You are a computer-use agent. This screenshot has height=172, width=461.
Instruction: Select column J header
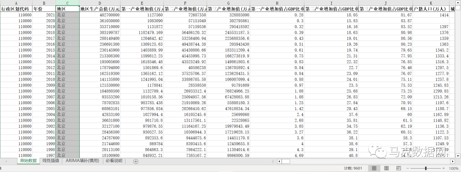386,3
